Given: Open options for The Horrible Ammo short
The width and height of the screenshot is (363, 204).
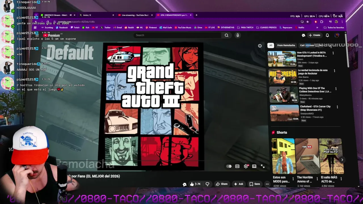Looking at the screenshot, I should tap(317, 179).
